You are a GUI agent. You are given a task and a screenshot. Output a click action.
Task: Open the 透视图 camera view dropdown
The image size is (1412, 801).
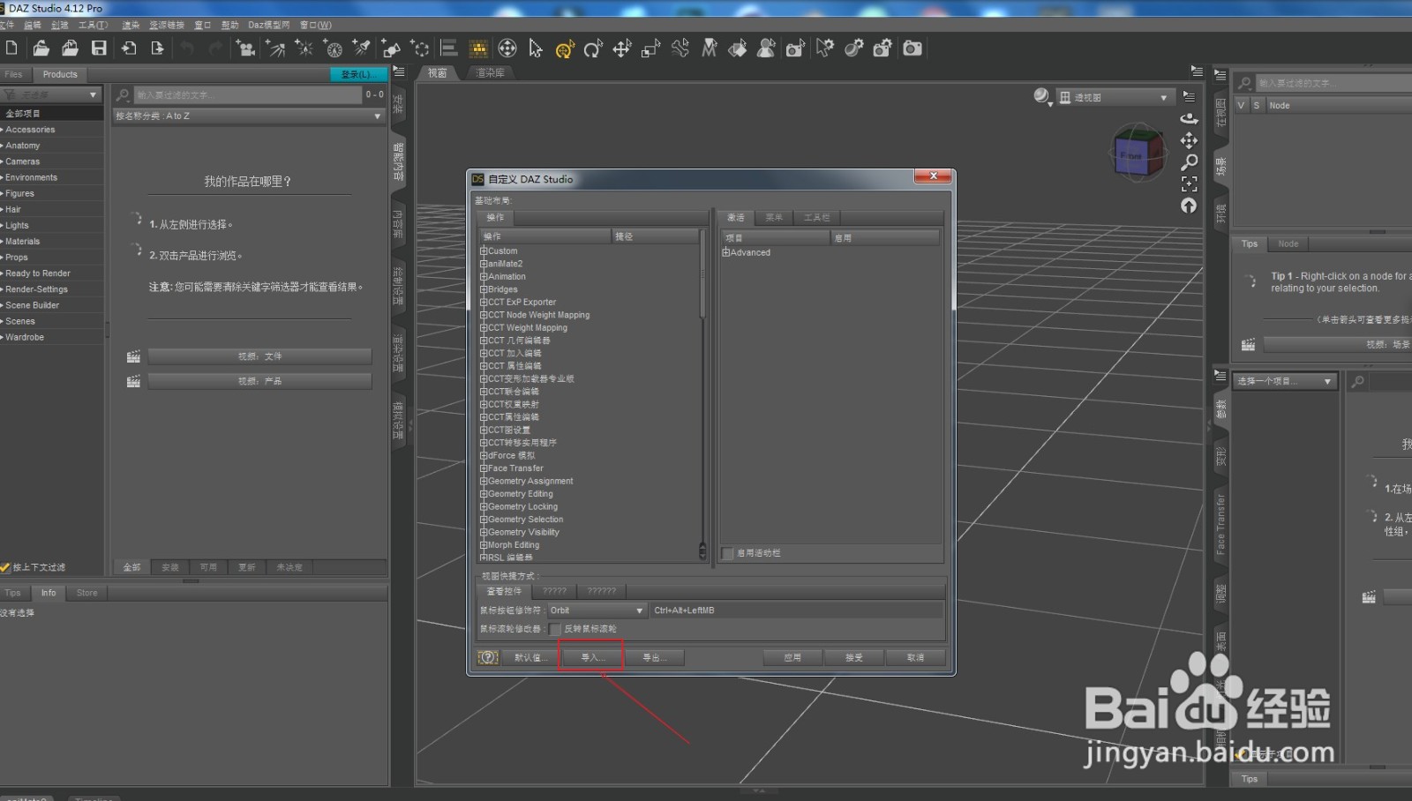point(1115,97)
